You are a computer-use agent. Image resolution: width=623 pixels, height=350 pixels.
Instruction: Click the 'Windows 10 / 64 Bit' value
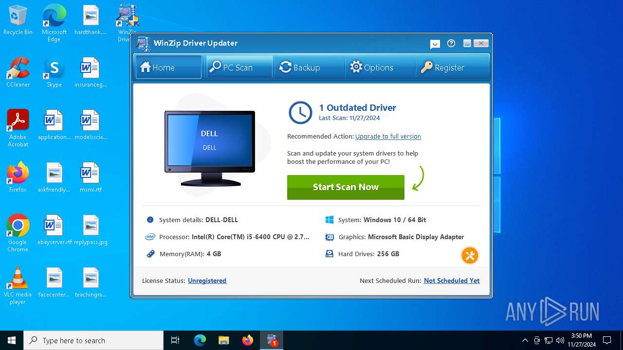click(395, 220)
